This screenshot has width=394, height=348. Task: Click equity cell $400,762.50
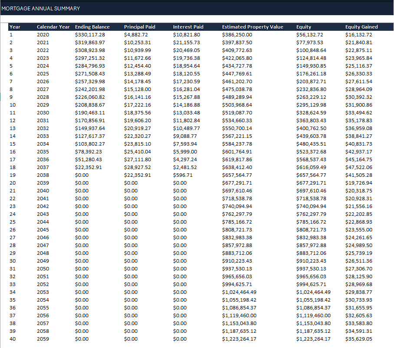click(x=311, y=128)
